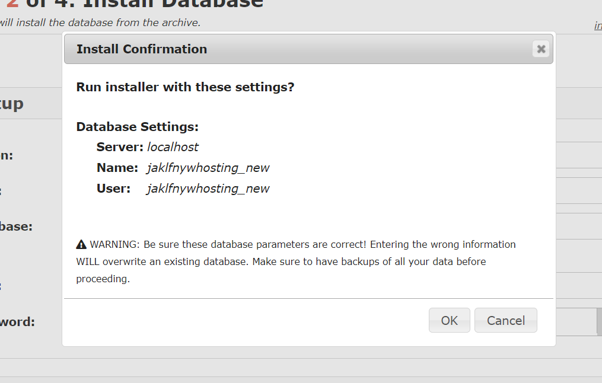602x383 pixels.
Task: Click OK to run the installer
Action: click(x=449, y=320)
